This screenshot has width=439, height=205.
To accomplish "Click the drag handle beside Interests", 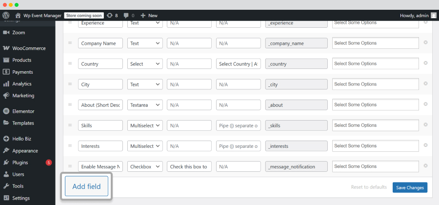I will tap(70, 145).
